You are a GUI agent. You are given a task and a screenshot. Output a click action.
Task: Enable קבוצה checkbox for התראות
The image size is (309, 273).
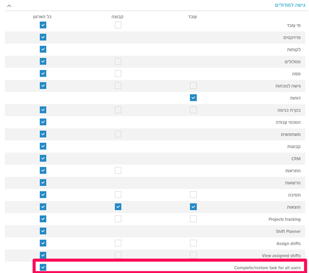[x=118, y=171]
